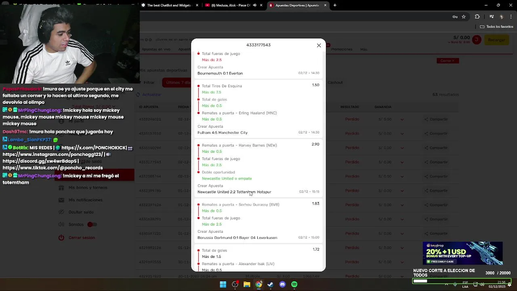Close the bet detail popup 4333177543
The height and width of the screenshot is (291, 517).
point(319,45)
